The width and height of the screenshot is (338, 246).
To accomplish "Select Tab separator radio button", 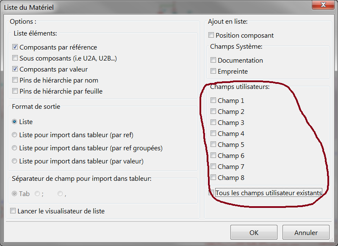I will (14, 193).
